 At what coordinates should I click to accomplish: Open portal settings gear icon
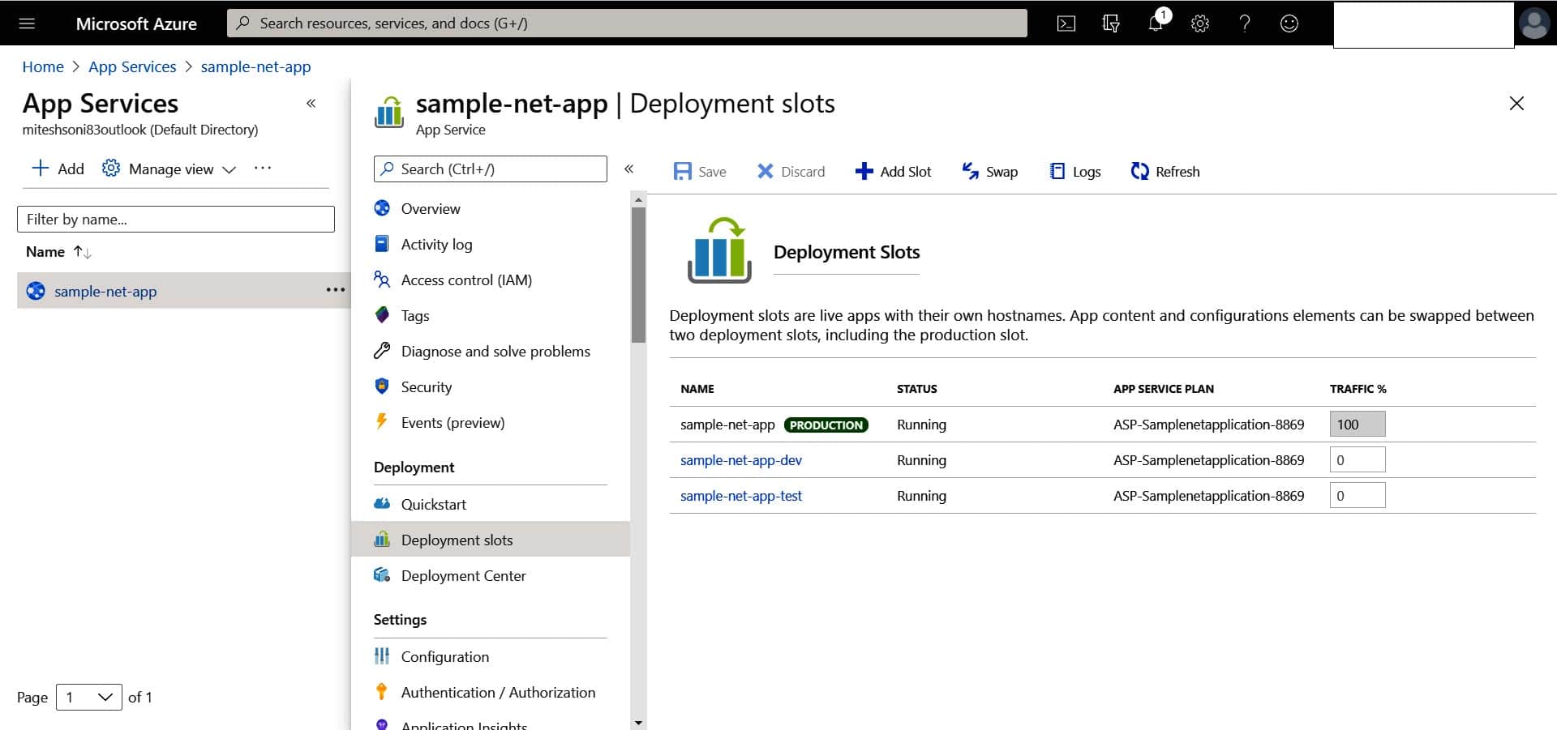(1200, 23)
